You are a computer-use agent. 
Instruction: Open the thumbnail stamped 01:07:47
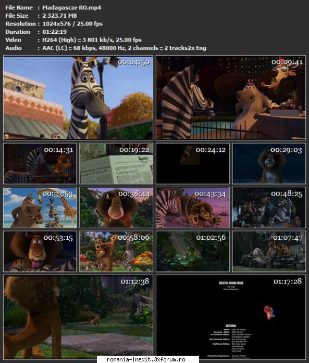click(x=269, y=251)
